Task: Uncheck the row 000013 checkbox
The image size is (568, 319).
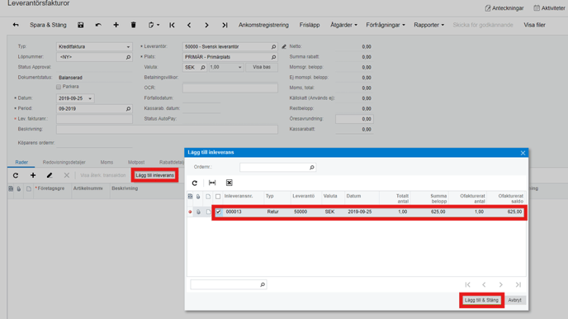Action: pyautogui.click(x=219, y=212)
